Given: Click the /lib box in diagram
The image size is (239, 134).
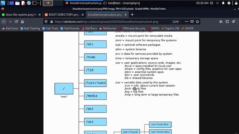Looking at the screenshot, I should 95,70.
